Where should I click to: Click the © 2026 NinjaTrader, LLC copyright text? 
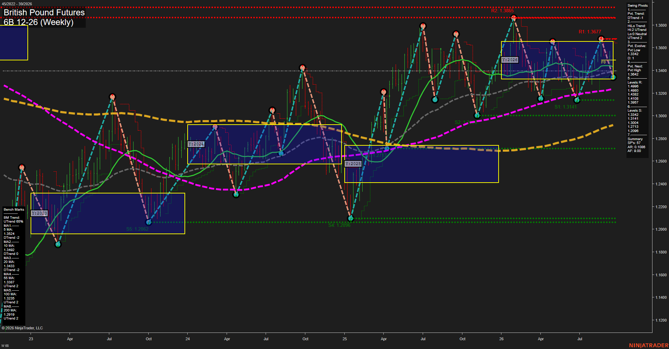click(x=22, y=328)
